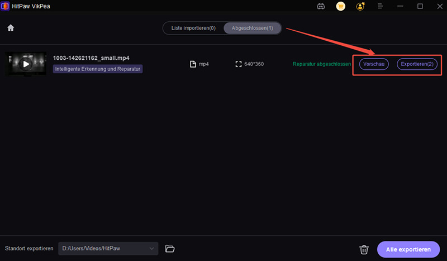Delete files with the trash icon
This screenshot has width=447, height=261.
[364, 250]
